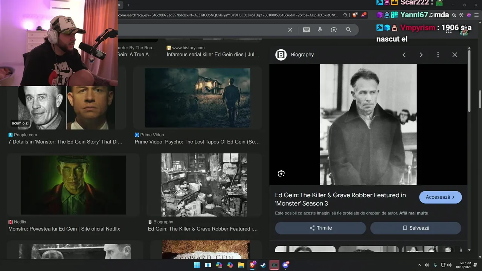This screenshot has height=271, width=482.
Task: Open the 'Ed Gein: The Killer & Grave Robber' preview title
Action: [x=340, y=199]
